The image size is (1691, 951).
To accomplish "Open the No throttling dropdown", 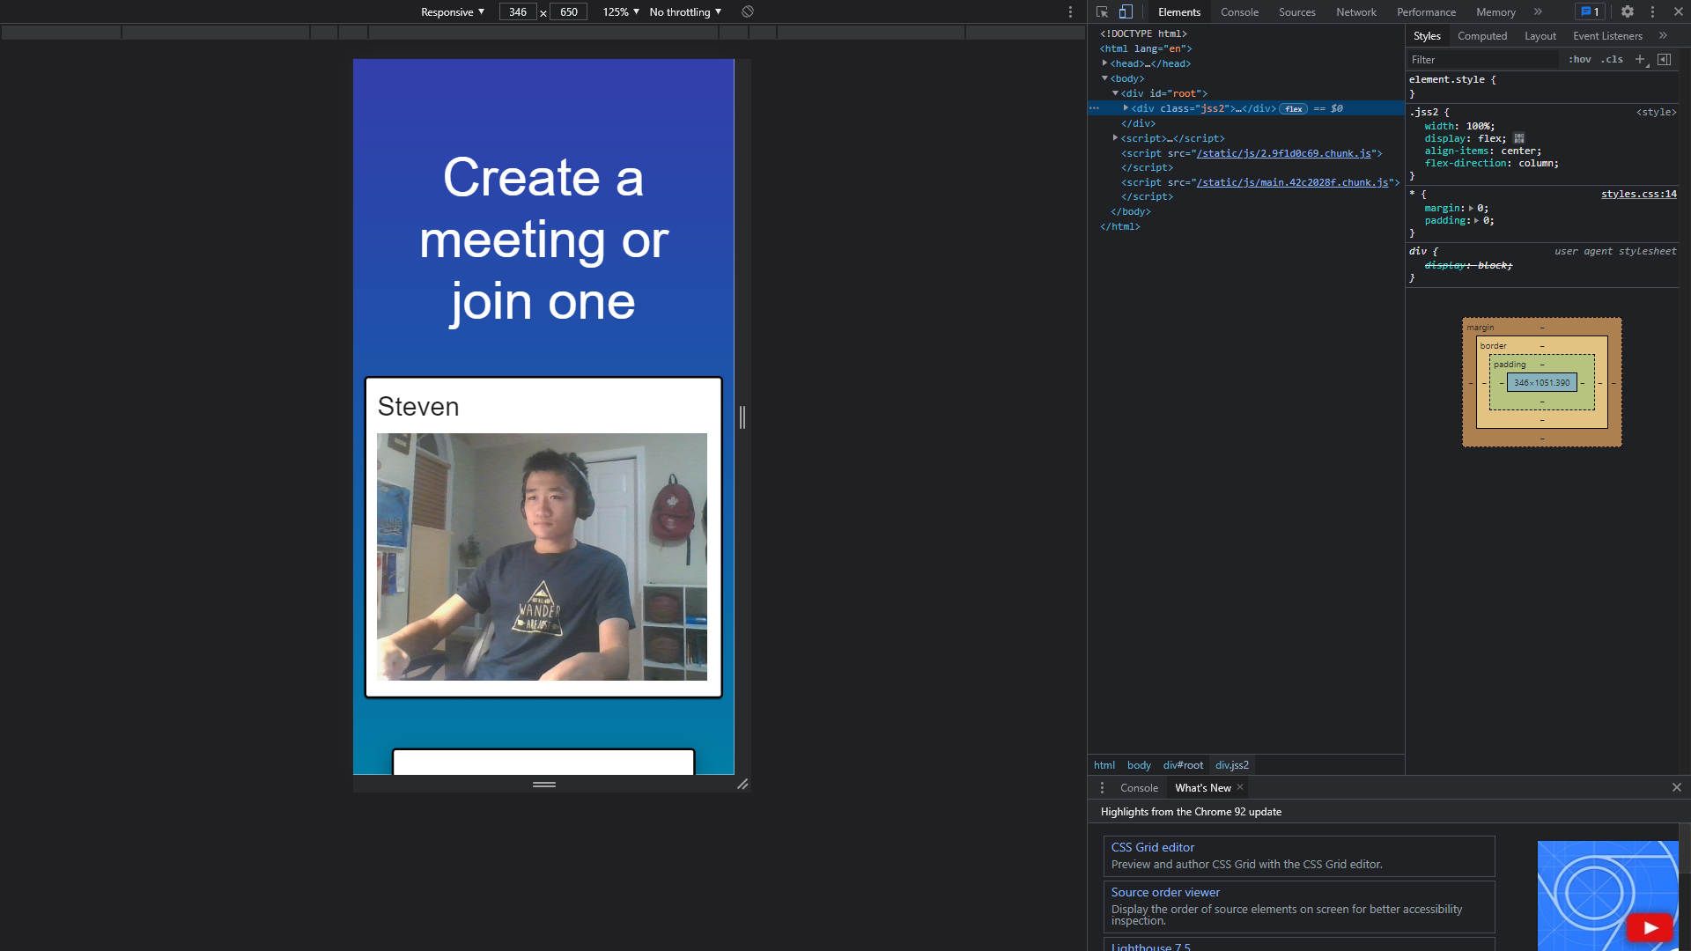I will coord(685,11).
